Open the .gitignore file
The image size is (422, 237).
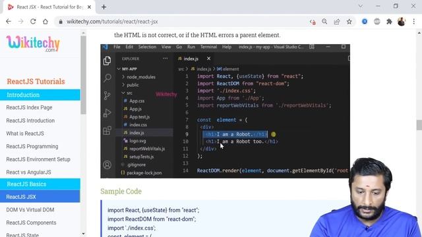134,165
